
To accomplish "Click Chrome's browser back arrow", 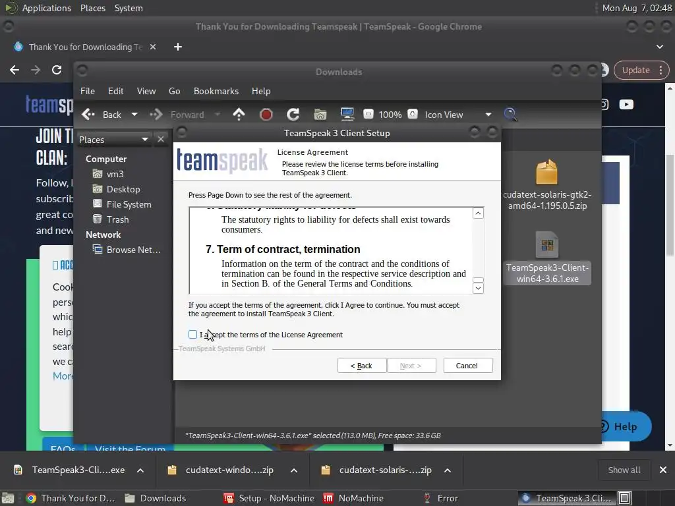I will coord(15,70).
